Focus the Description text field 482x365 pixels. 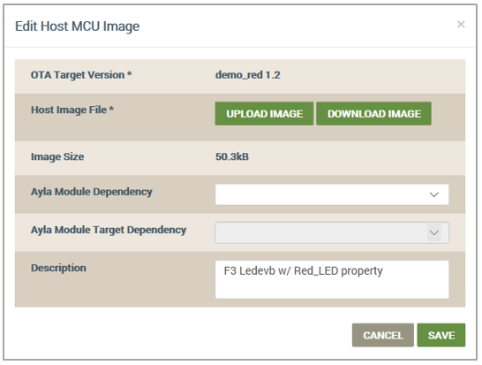[x=332, y=279]
